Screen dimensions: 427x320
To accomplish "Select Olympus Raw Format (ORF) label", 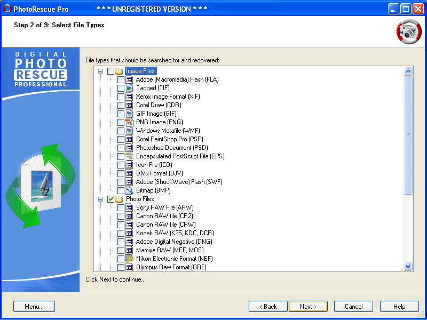I will coord(171,267).
